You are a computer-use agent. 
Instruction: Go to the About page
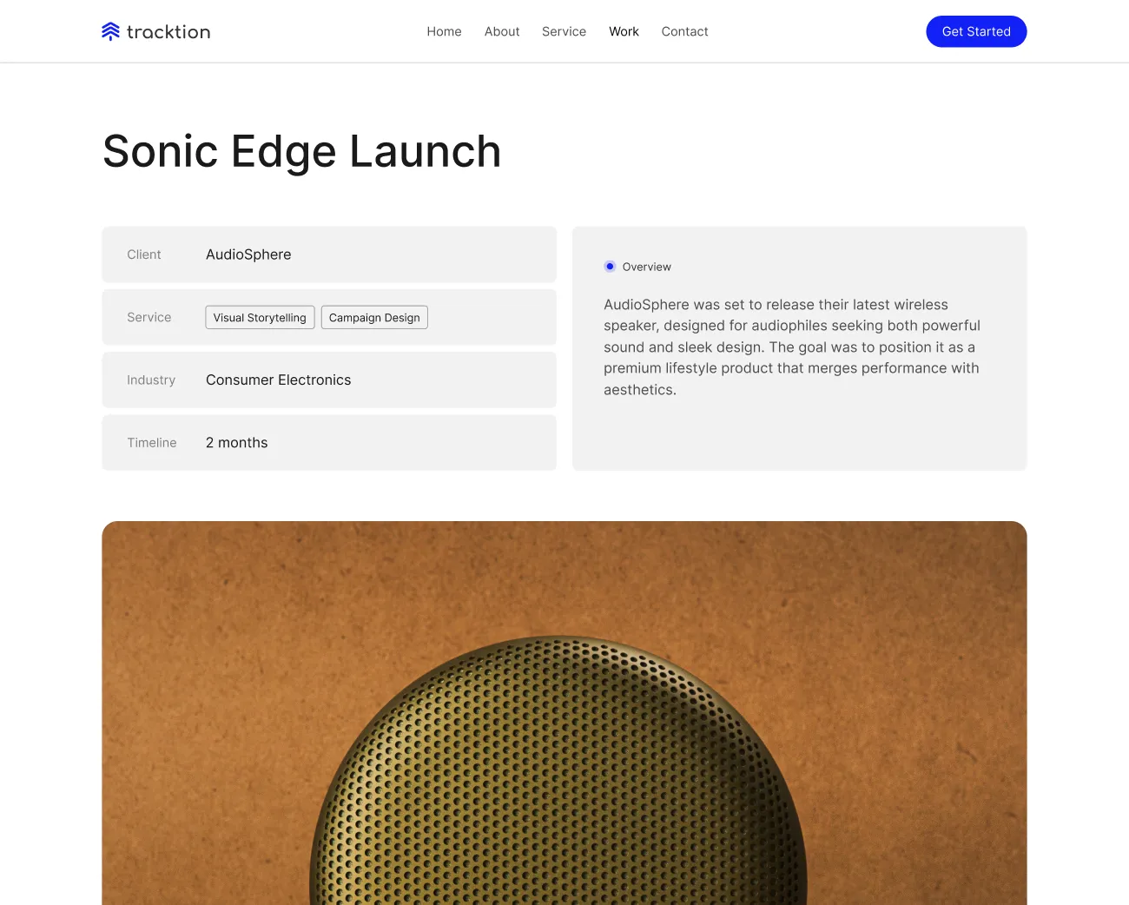tap(502, 31)
